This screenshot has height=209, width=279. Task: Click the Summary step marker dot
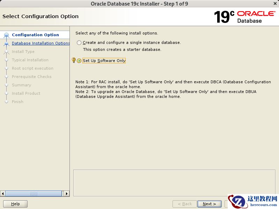[6, 85]
